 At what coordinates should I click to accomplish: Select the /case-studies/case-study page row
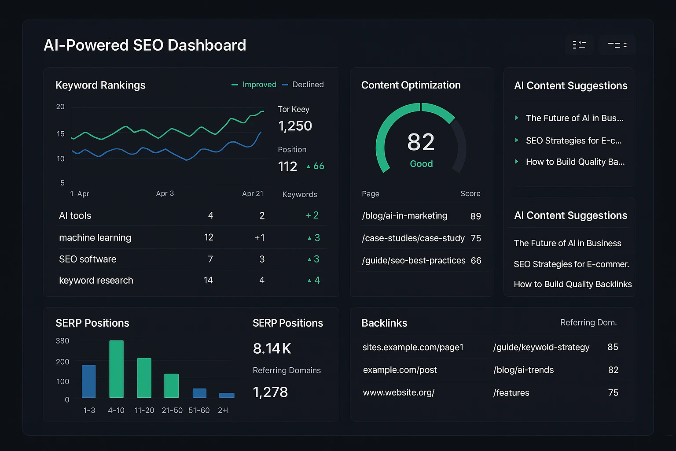[422, 238]
